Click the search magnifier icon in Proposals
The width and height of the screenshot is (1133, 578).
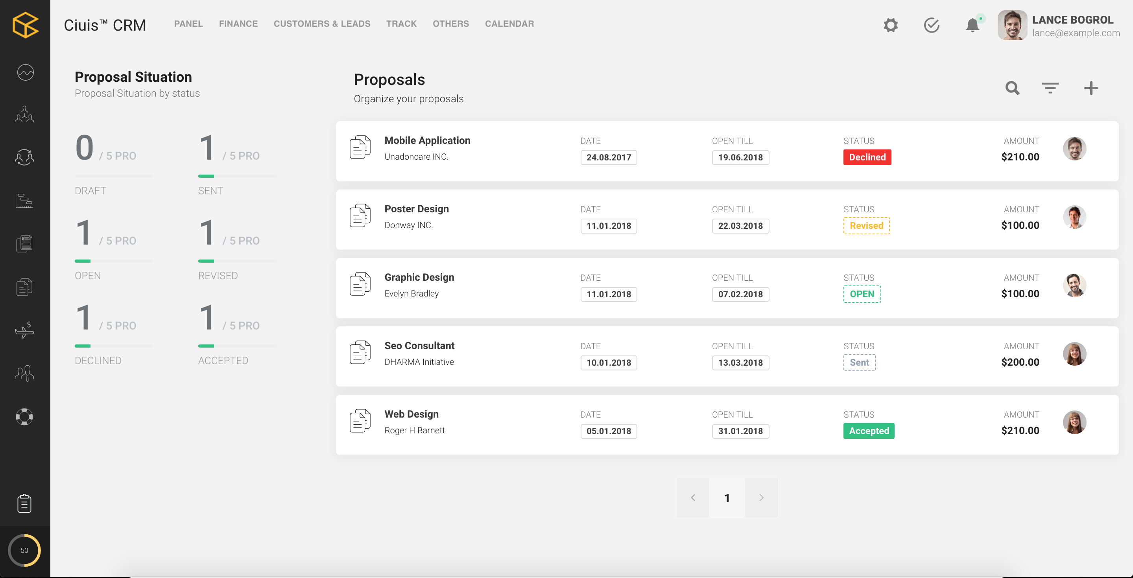[x=1012, y=88]
